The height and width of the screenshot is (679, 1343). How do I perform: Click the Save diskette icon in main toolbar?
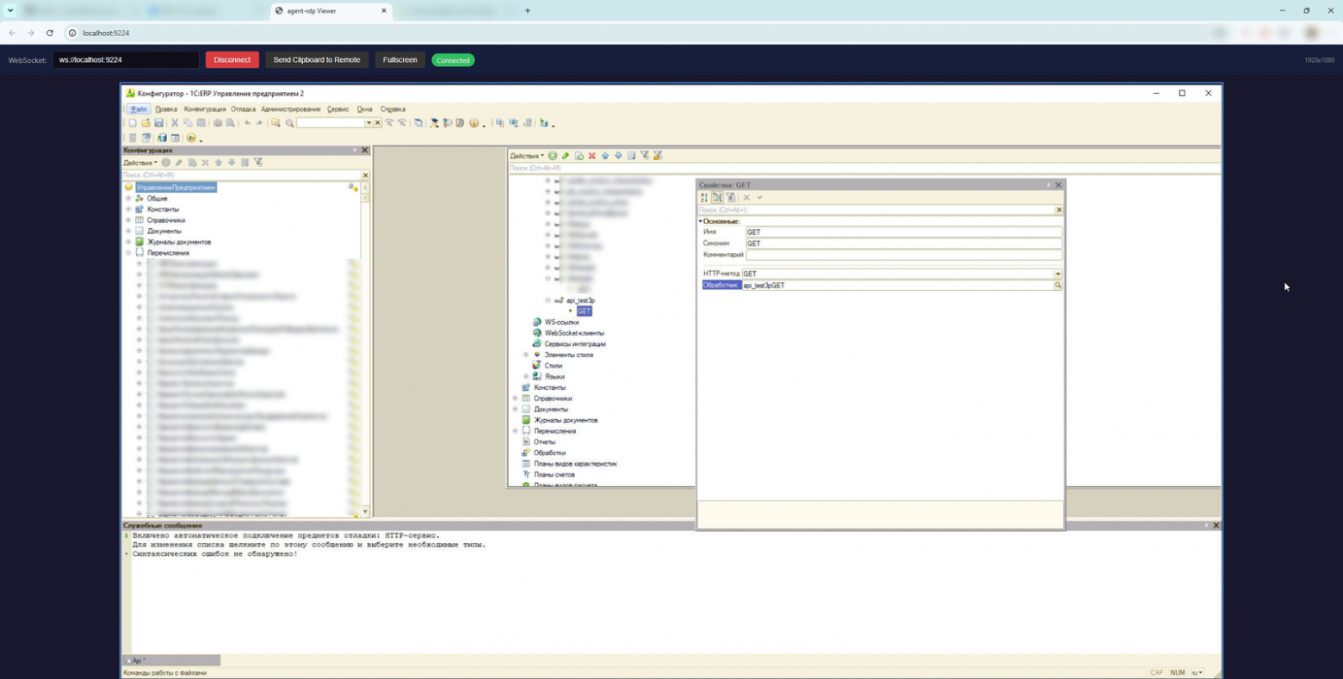pyautogui.click(x=159, y=123)
